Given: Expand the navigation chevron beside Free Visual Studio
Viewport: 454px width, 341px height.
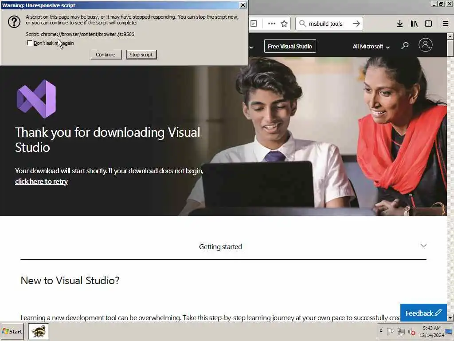Looking at the screenshot, I should [x=251, y=47].
